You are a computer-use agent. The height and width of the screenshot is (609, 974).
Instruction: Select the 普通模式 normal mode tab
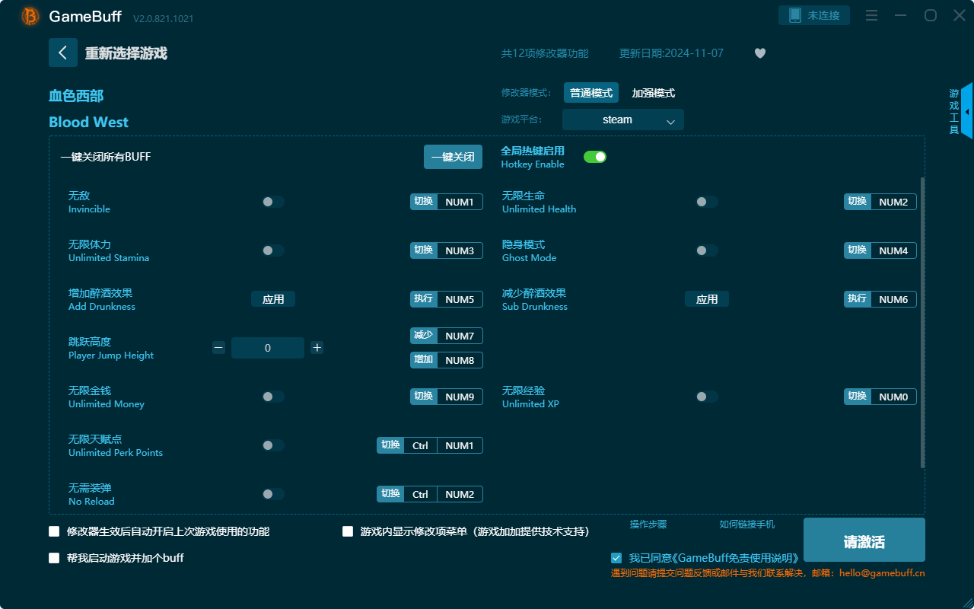click(590, 92)
